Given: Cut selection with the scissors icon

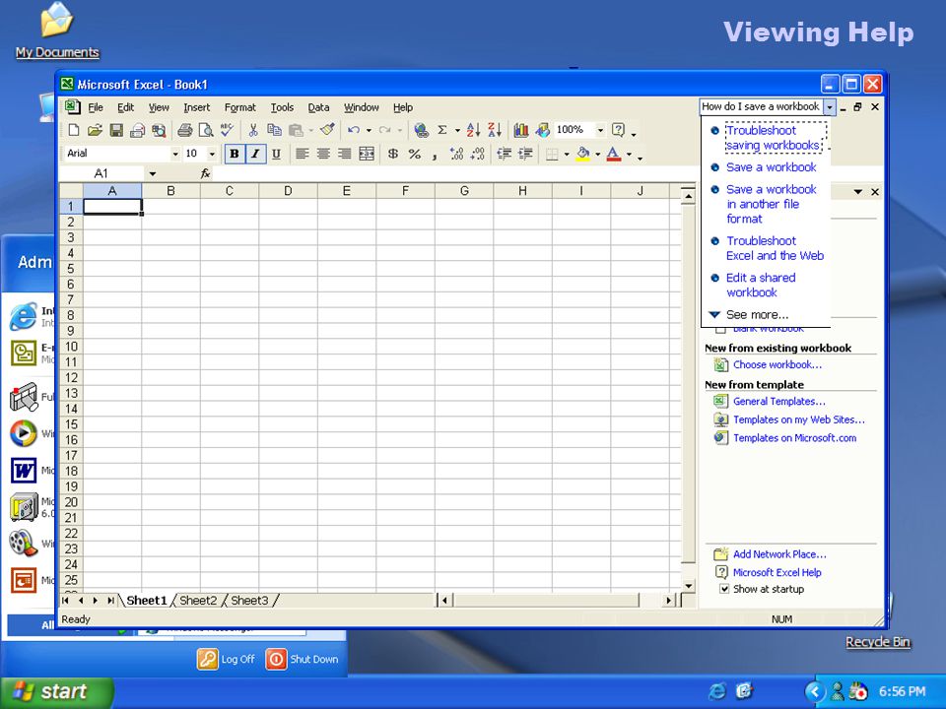Looking at the screenshot, I should coord(253,130).
